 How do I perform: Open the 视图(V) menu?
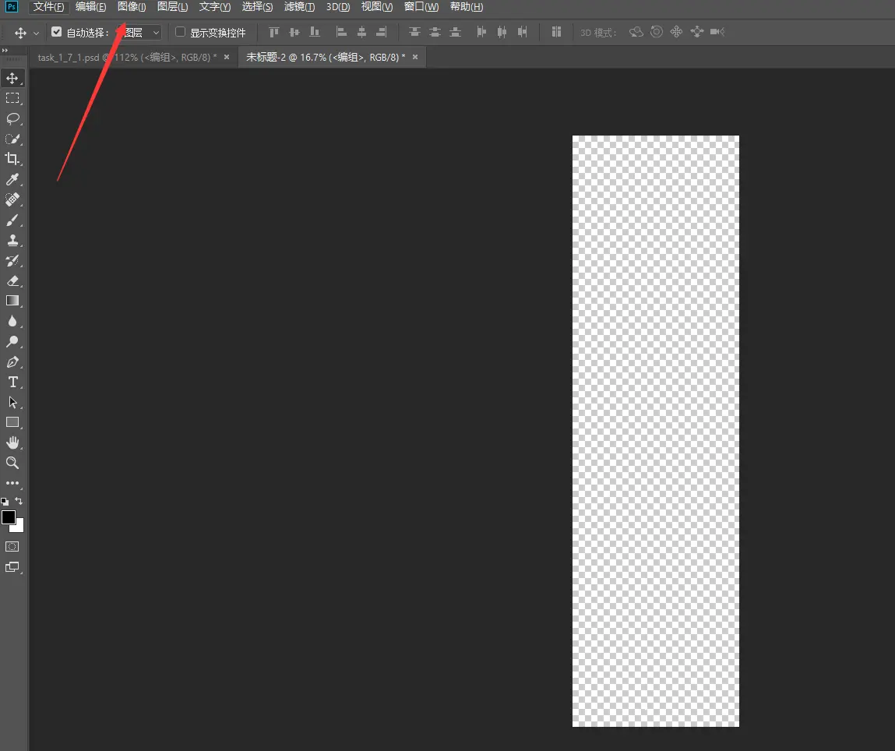point(377,7)
